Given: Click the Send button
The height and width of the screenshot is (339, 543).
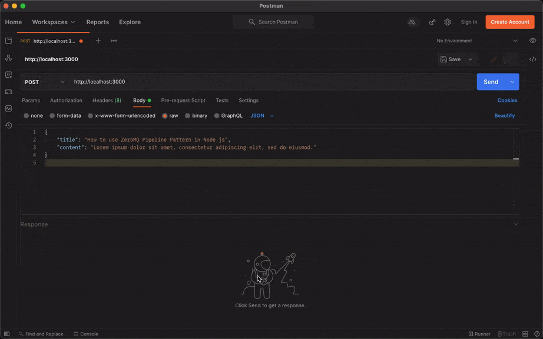Looking at the screenshot, I should click(x=491, y=82).
